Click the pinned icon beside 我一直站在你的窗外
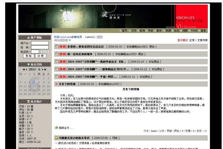 pyautogui.click(x=56, y=54)
